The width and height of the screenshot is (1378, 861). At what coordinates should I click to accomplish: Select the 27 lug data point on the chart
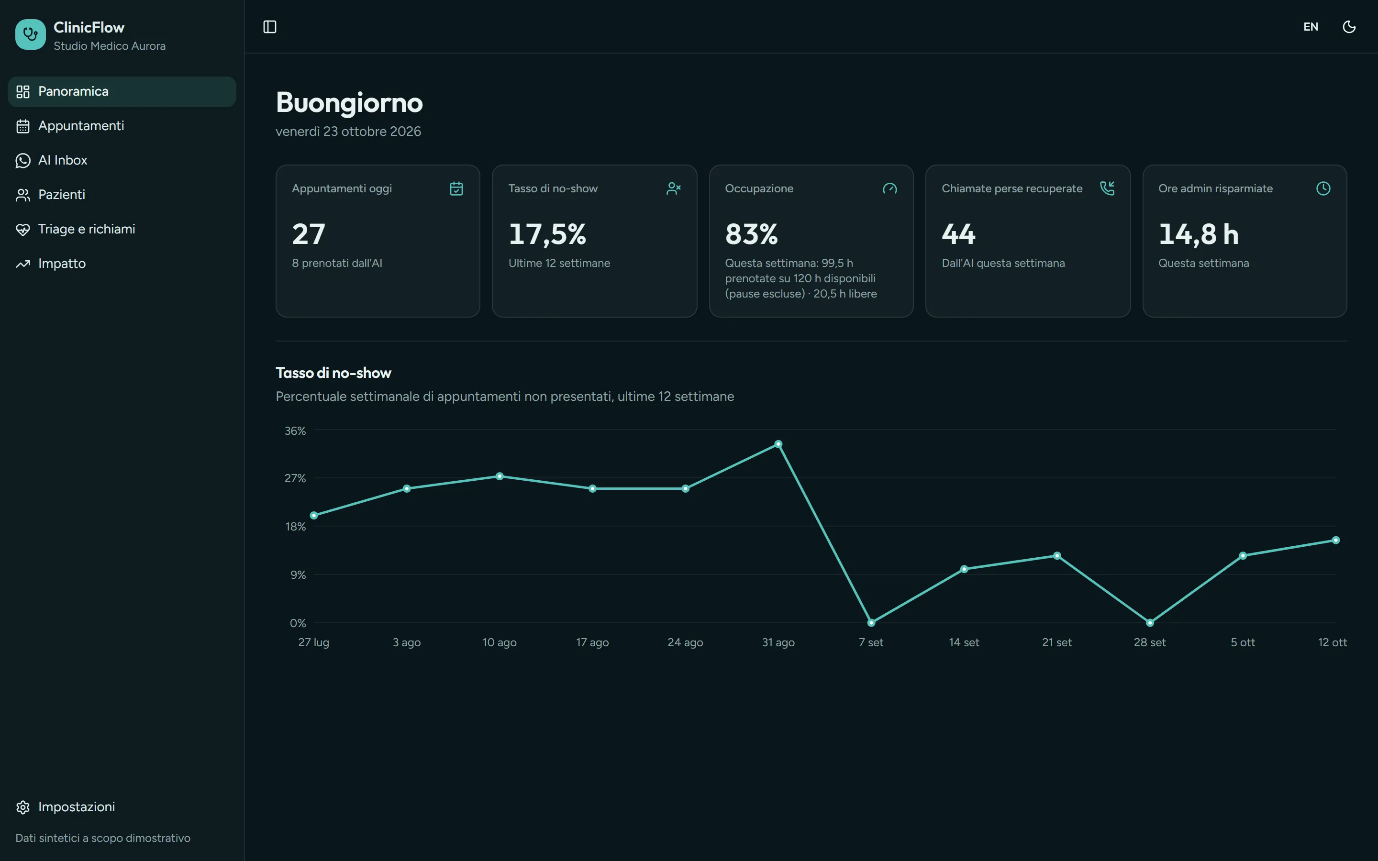(x=314, y=515)
